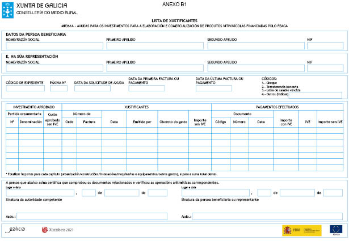
Task: Click the European Union flag logo
Action: [336, 229]
